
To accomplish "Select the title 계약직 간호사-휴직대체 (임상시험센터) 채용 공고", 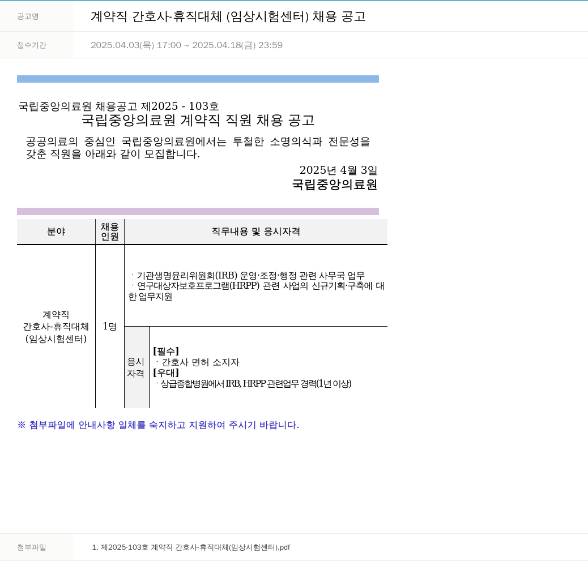I will tap(228, 16).
